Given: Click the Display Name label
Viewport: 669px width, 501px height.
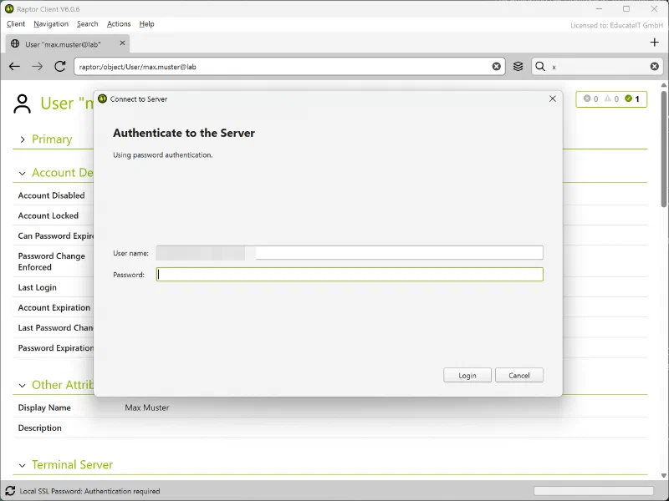Looking at the screenshot, I should tap(44, 407).
